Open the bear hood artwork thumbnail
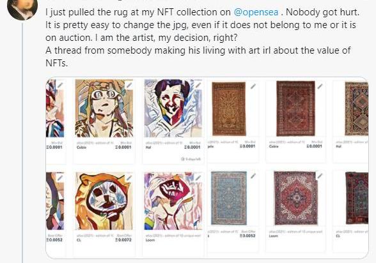This screenshot has height=263, width=376. pos(104,201)
